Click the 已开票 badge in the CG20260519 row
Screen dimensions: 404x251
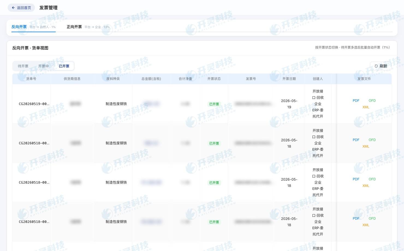point(214,104)
